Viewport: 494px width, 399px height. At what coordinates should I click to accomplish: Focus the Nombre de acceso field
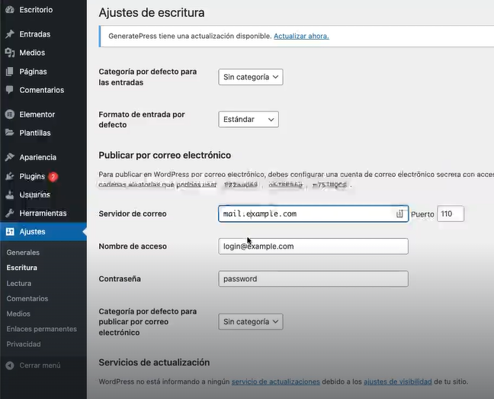coord(313,246)
